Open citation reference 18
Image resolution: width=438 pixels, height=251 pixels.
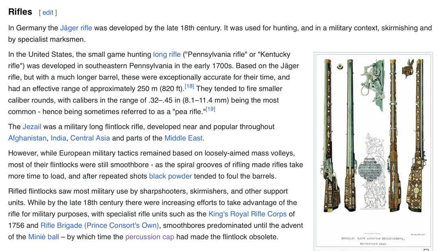coord(190,86)
